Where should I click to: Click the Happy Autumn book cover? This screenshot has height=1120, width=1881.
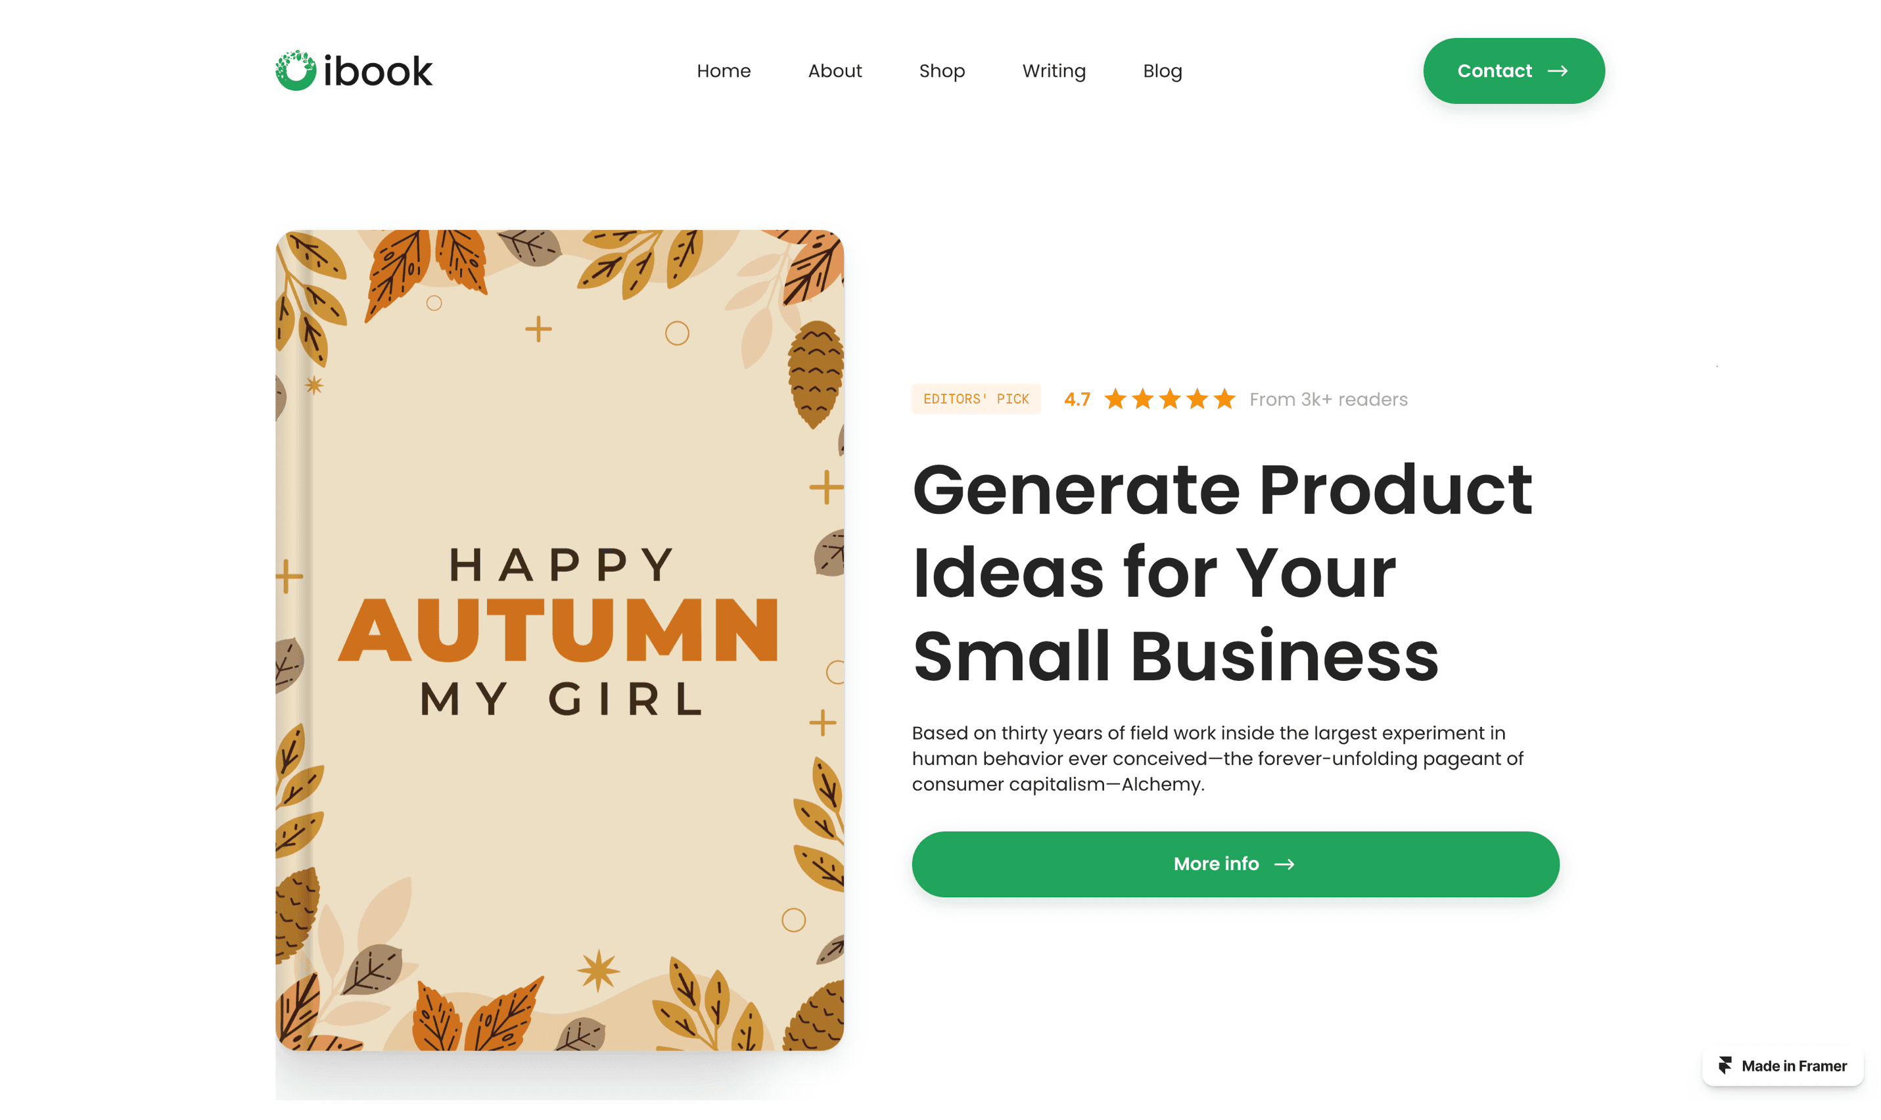[x=559, y=640]
